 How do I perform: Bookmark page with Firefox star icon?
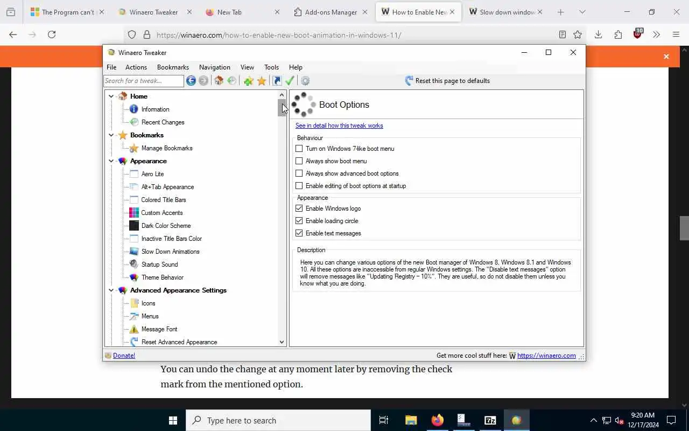pos(578,34)
